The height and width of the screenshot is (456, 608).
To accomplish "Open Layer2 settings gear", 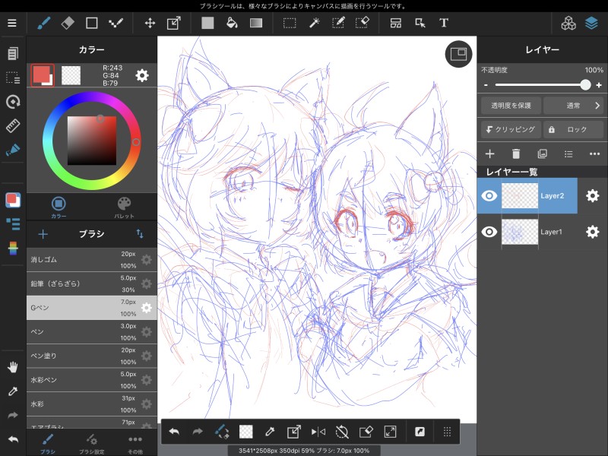I will [x=592, y=196].
